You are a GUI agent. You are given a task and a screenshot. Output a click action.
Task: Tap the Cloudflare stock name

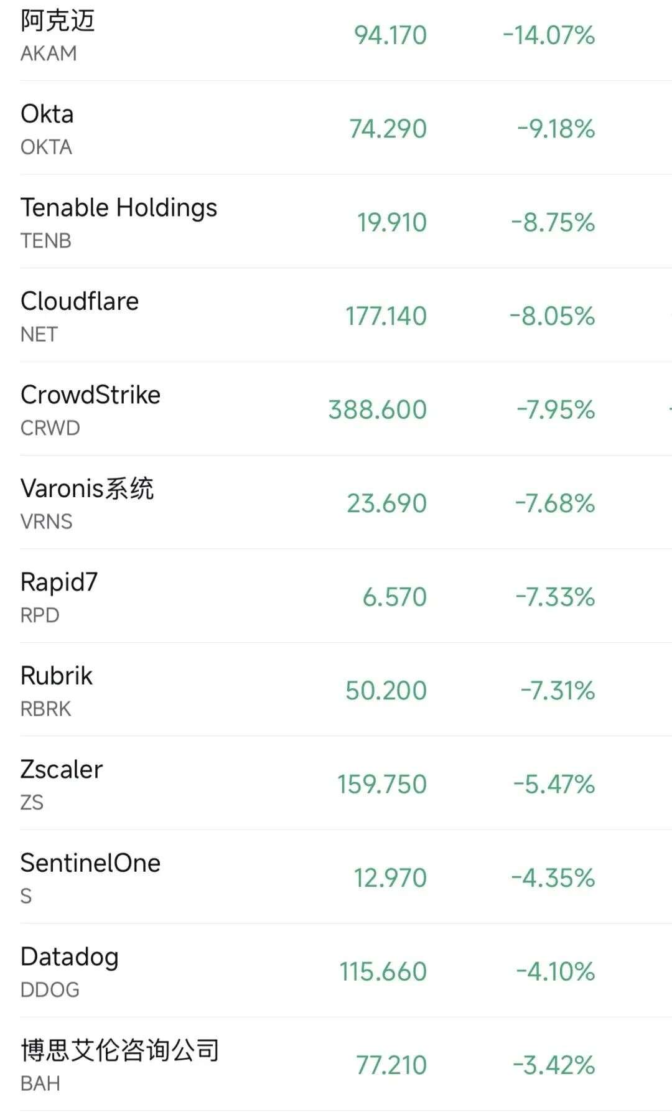coord(80,302)
